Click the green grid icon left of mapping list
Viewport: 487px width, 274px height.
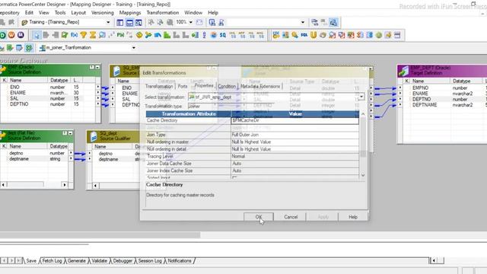(29, 48)
